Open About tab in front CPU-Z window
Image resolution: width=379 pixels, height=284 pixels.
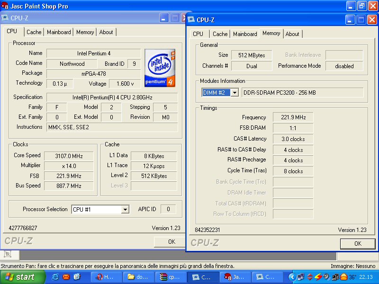(x=292, y=34)
